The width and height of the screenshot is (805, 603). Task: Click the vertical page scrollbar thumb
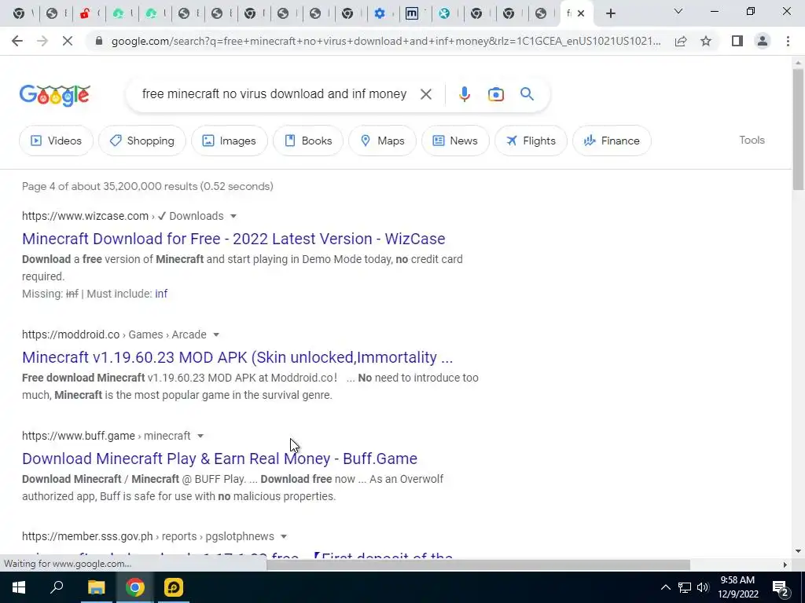point(797,130)
